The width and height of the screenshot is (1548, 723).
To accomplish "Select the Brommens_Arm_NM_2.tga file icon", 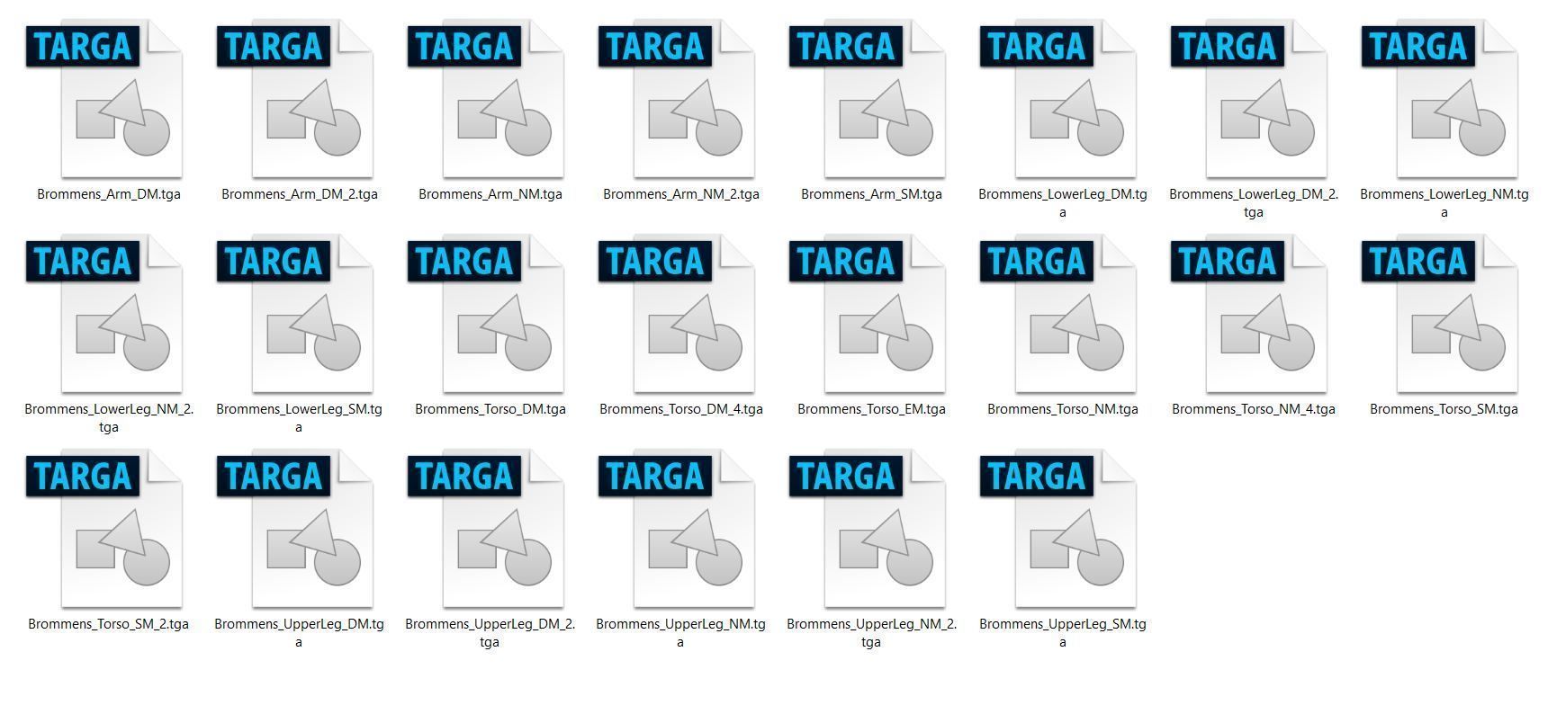I will click(677, 99).
